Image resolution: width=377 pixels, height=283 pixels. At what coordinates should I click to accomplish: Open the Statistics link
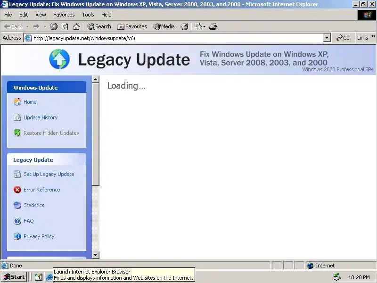(34, 205)
